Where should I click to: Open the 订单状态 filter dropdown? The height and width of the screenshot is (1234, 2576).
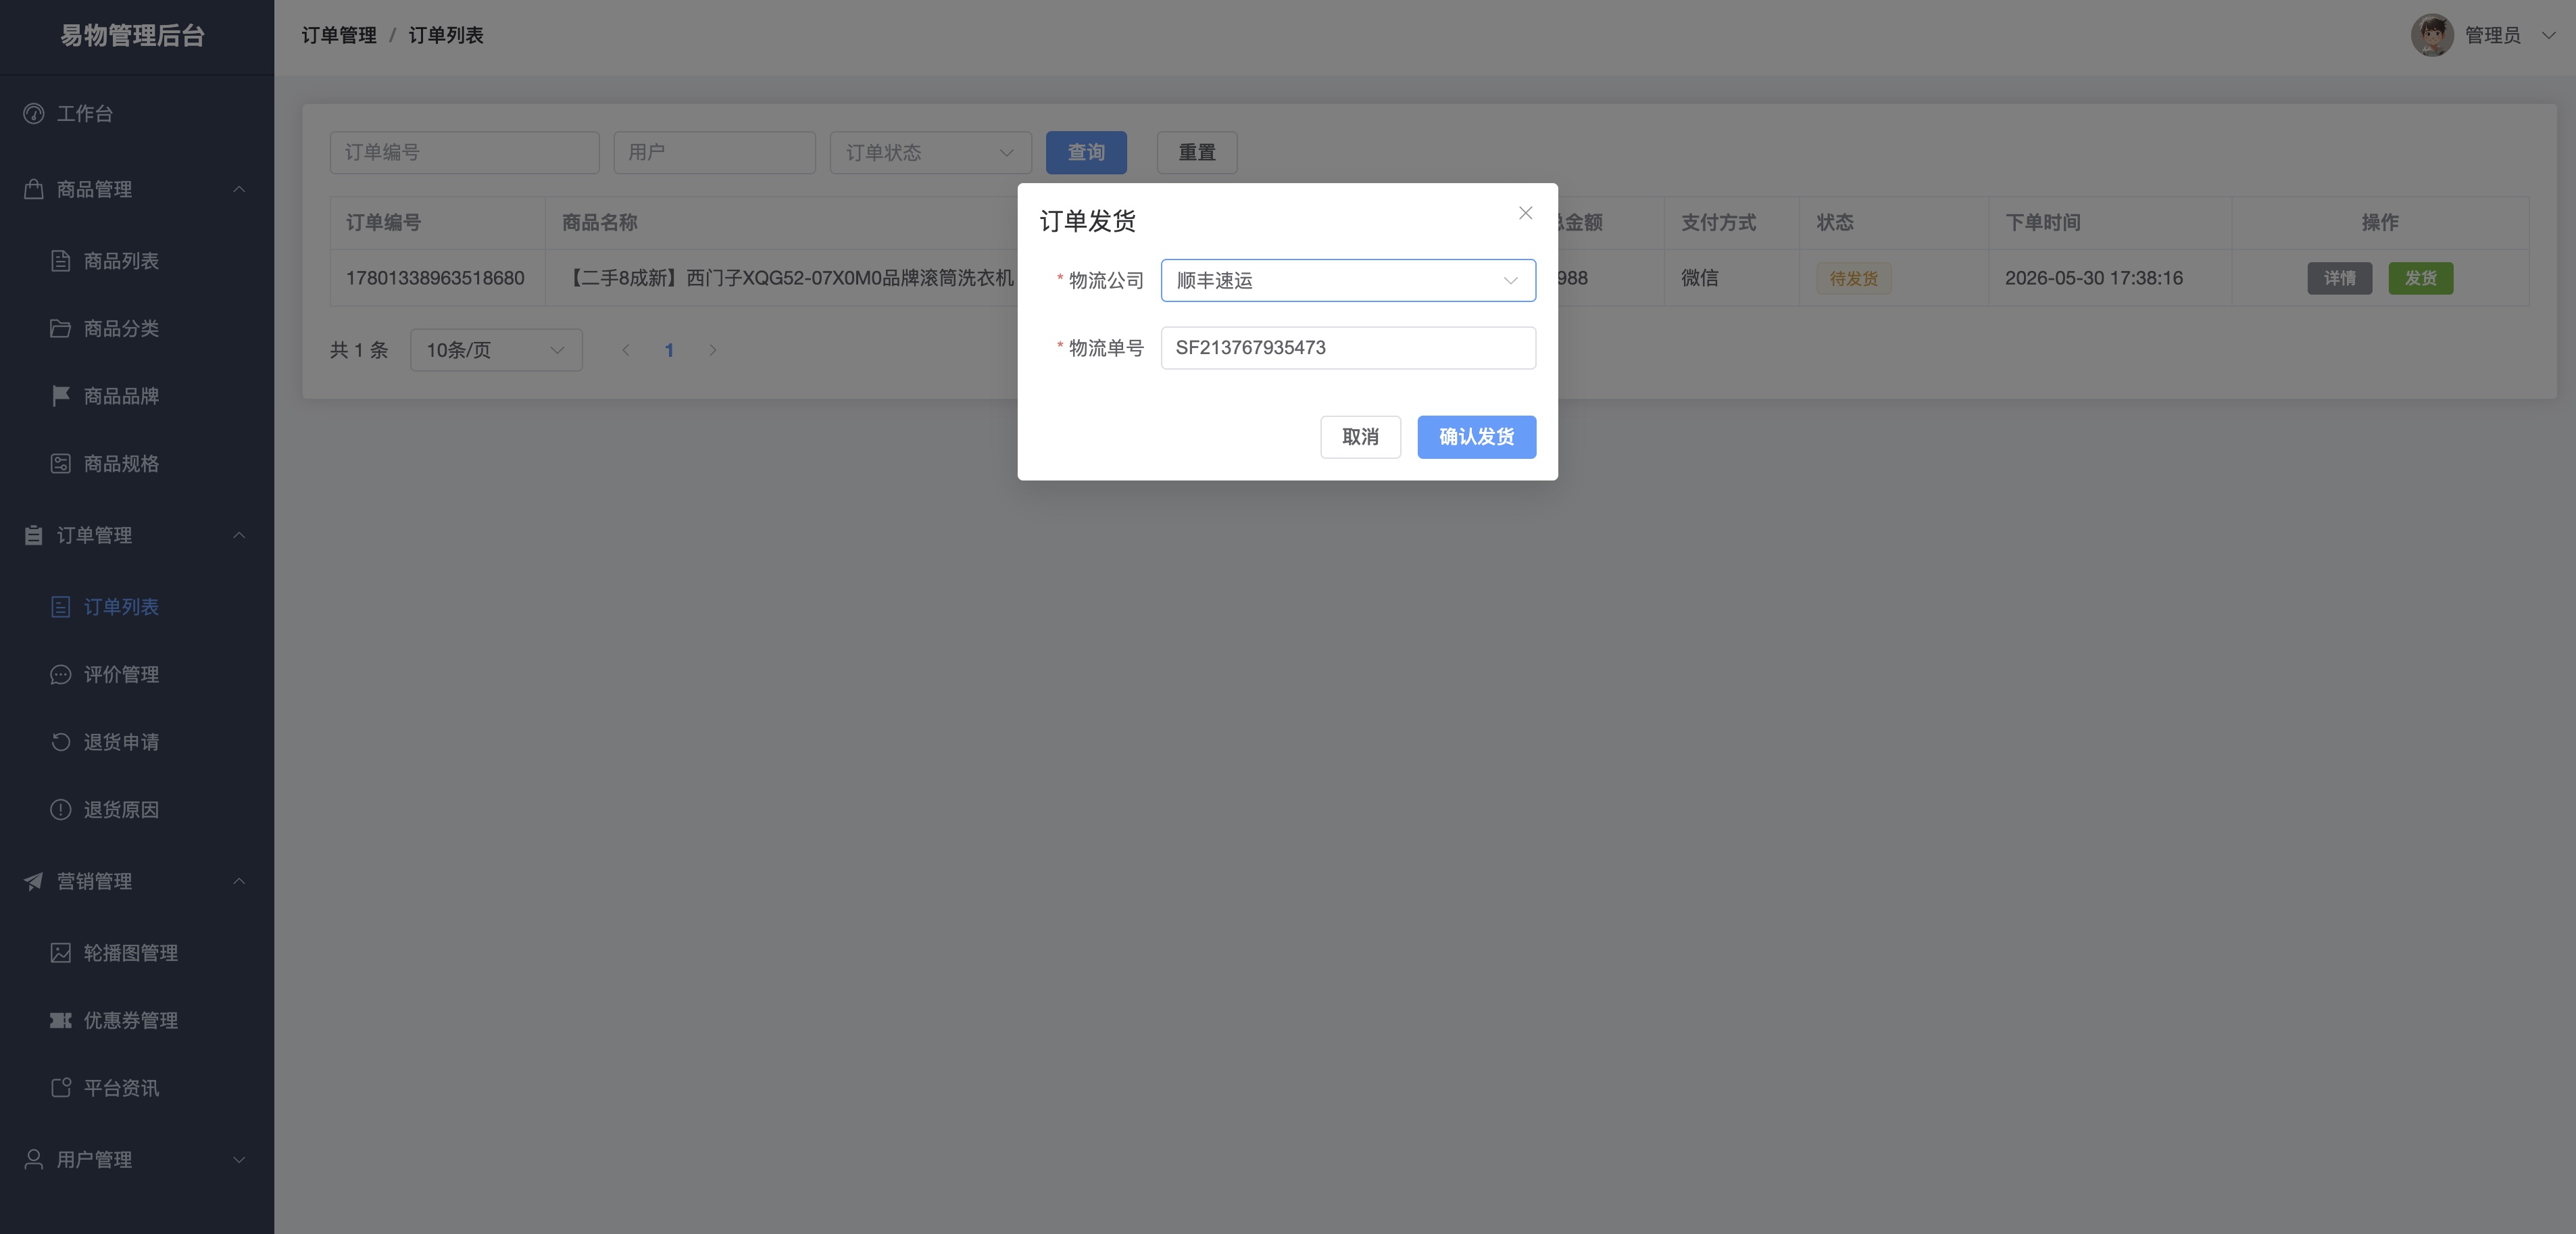click(x=930, y=153)
